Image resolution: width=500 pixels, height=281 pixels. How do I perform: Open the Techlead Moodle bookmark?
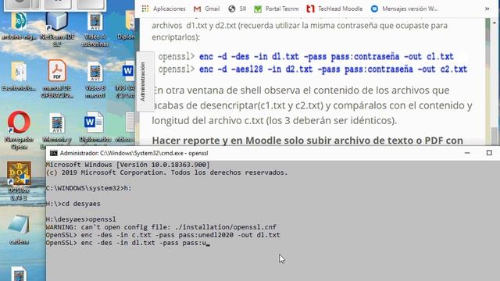[x=334, y=9]
